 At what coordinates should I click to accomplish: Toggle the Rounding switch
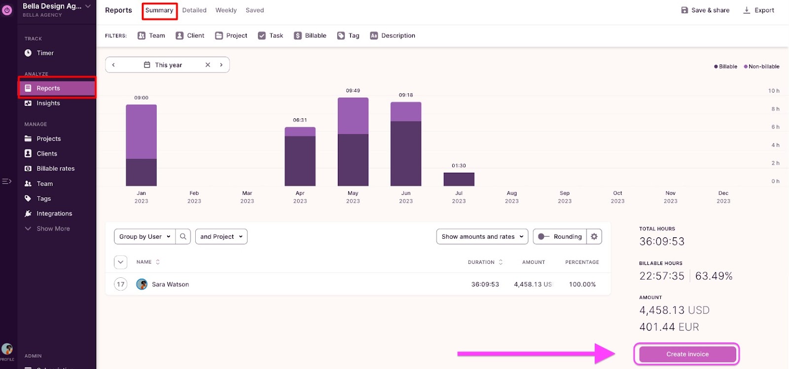(x=543, y=237)
